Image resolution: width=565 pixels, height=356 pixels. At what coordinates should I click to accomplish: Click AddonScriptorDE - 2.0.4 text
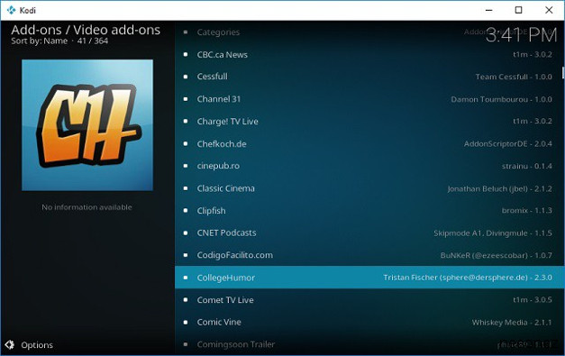pyautogui.click(x=507, y=144)
